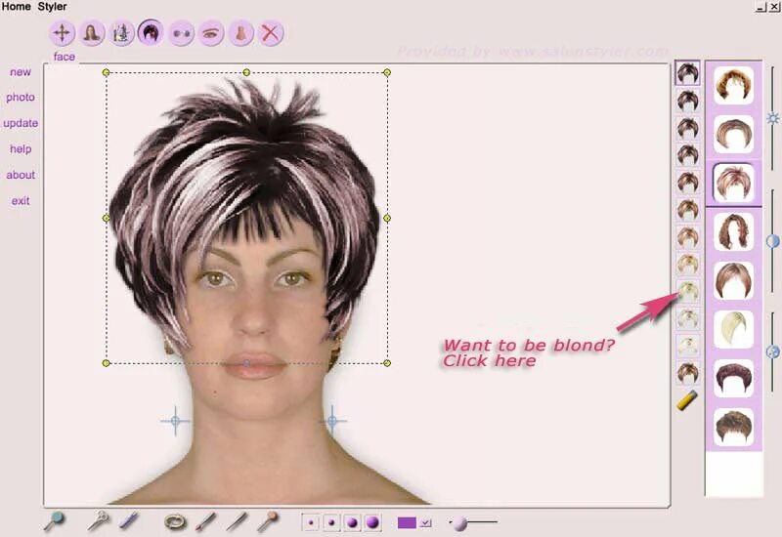Click the sun brightness slider handle
Viewport: 782px width, 537px height.
click(x=773, y=118)
